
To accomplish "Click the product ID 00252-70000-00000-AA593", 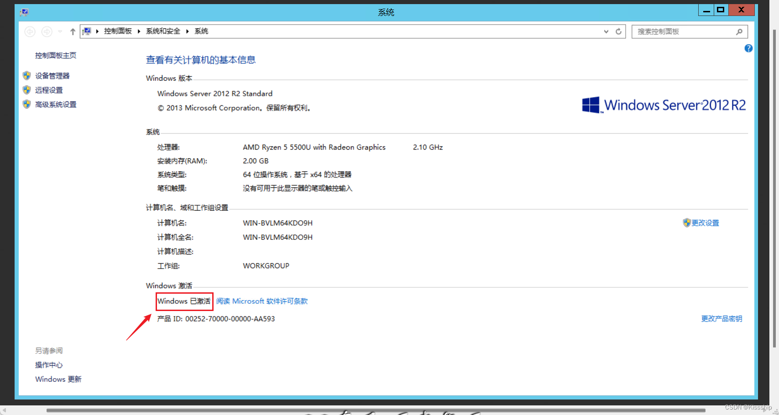I will coord(230,319).
